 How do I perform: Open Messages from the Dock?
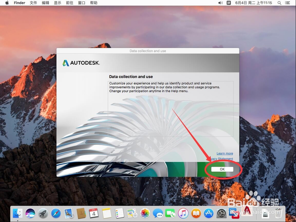[158, 213]
